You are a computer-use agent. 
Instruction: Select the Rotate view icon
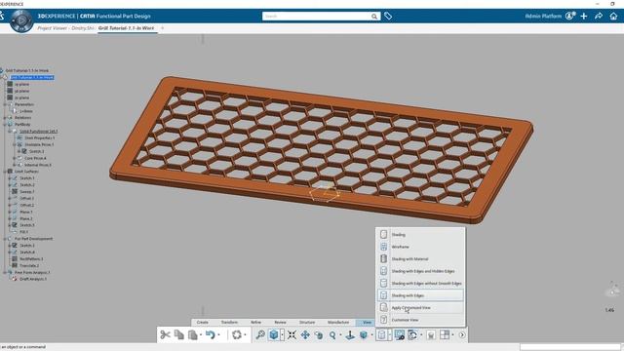click(319, 334)
